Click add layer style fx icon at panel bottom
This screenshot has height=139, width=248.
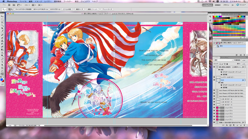coord(227,125)
